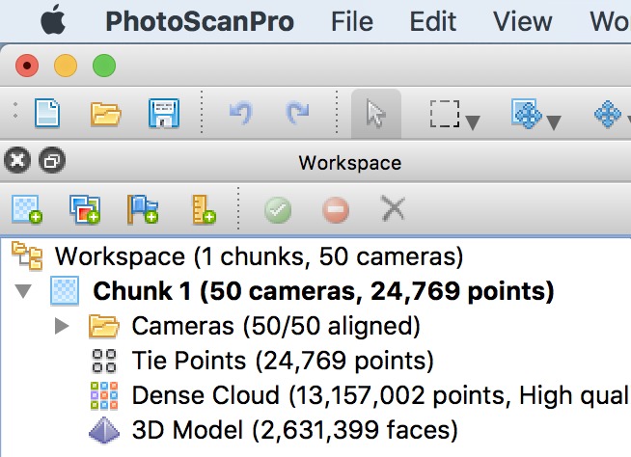Save the project using floppy disk icon
The width and height of the screenshot is (631, 457).
(x=163, y=114)
